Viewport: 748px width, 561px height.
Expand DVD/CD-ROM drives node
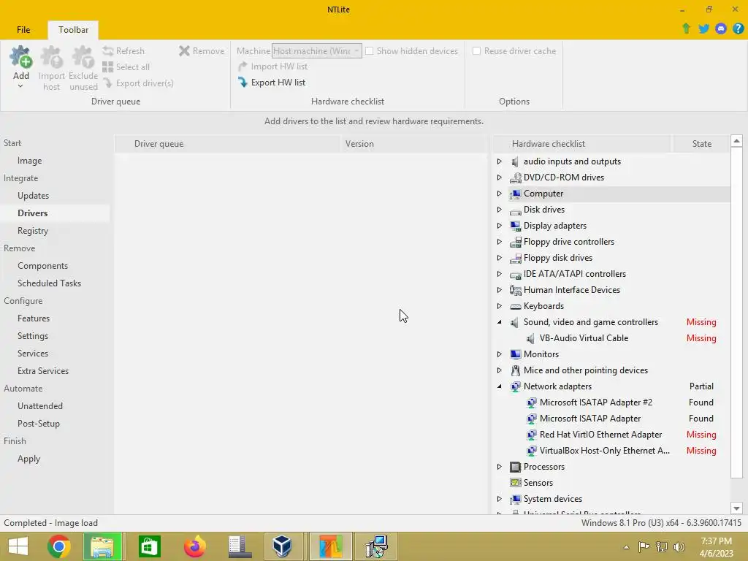pyautogui.click(x=500, y=178)
